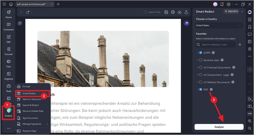This screenshot has height=135, width=254.
Task: Open a new tab with plus icon
Action: point(58,4)
